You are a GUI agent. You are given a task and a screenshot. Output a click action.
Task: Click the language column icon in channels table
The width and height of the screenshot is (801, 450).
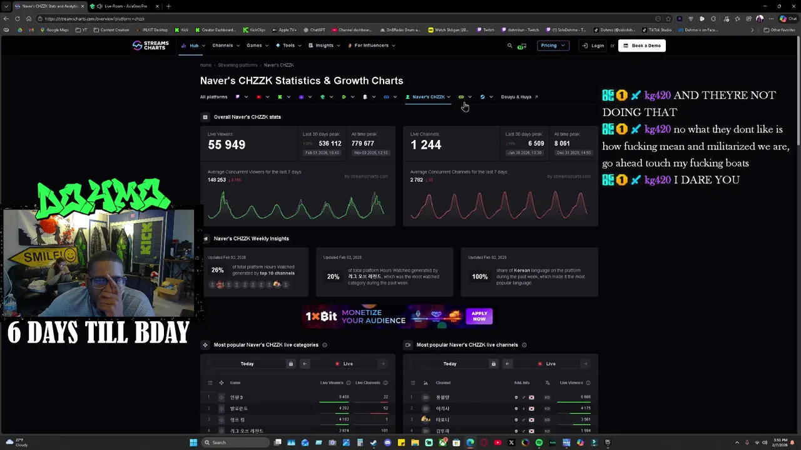[548, 382]
